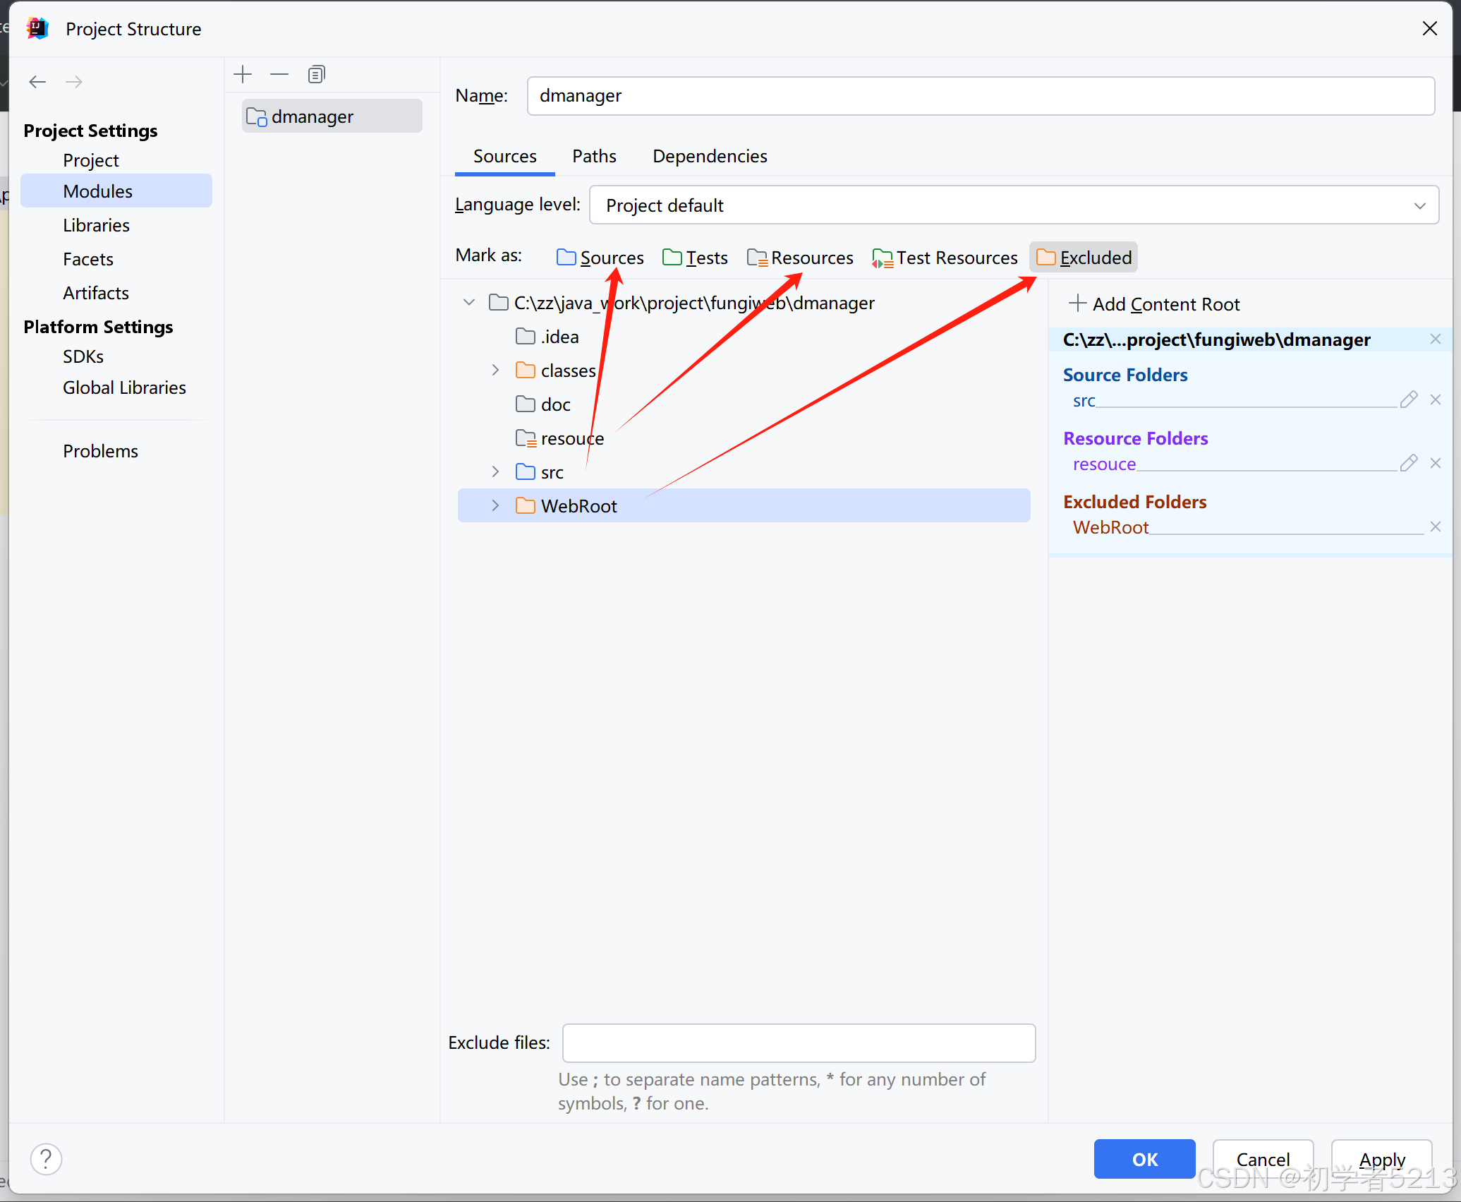Viewport: 1461px width, 1202px height.
Task: Click the pencil icon for src folder
Action: 1408,399
